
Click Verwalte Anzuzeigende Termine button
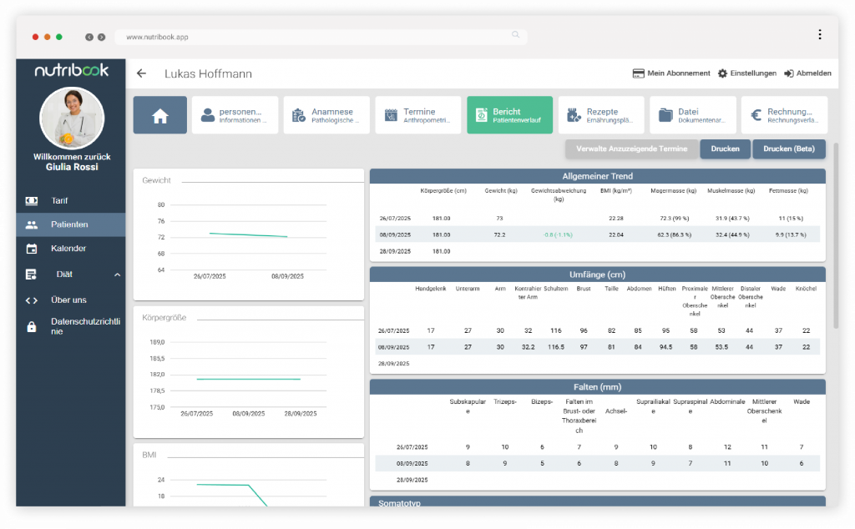pyautogui.click(x=631, y=149)
